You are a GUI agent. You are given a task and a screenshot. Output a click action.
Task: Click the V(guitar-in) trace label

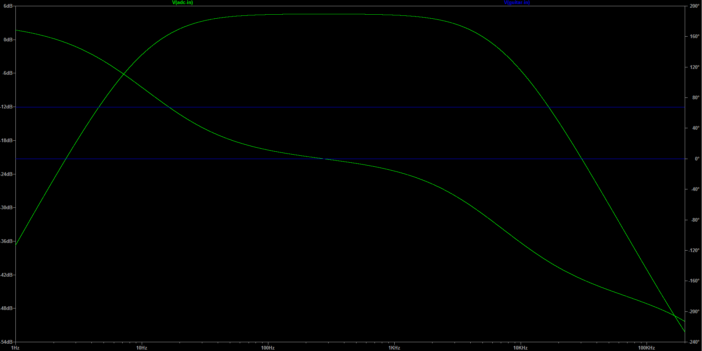[517, 3]
